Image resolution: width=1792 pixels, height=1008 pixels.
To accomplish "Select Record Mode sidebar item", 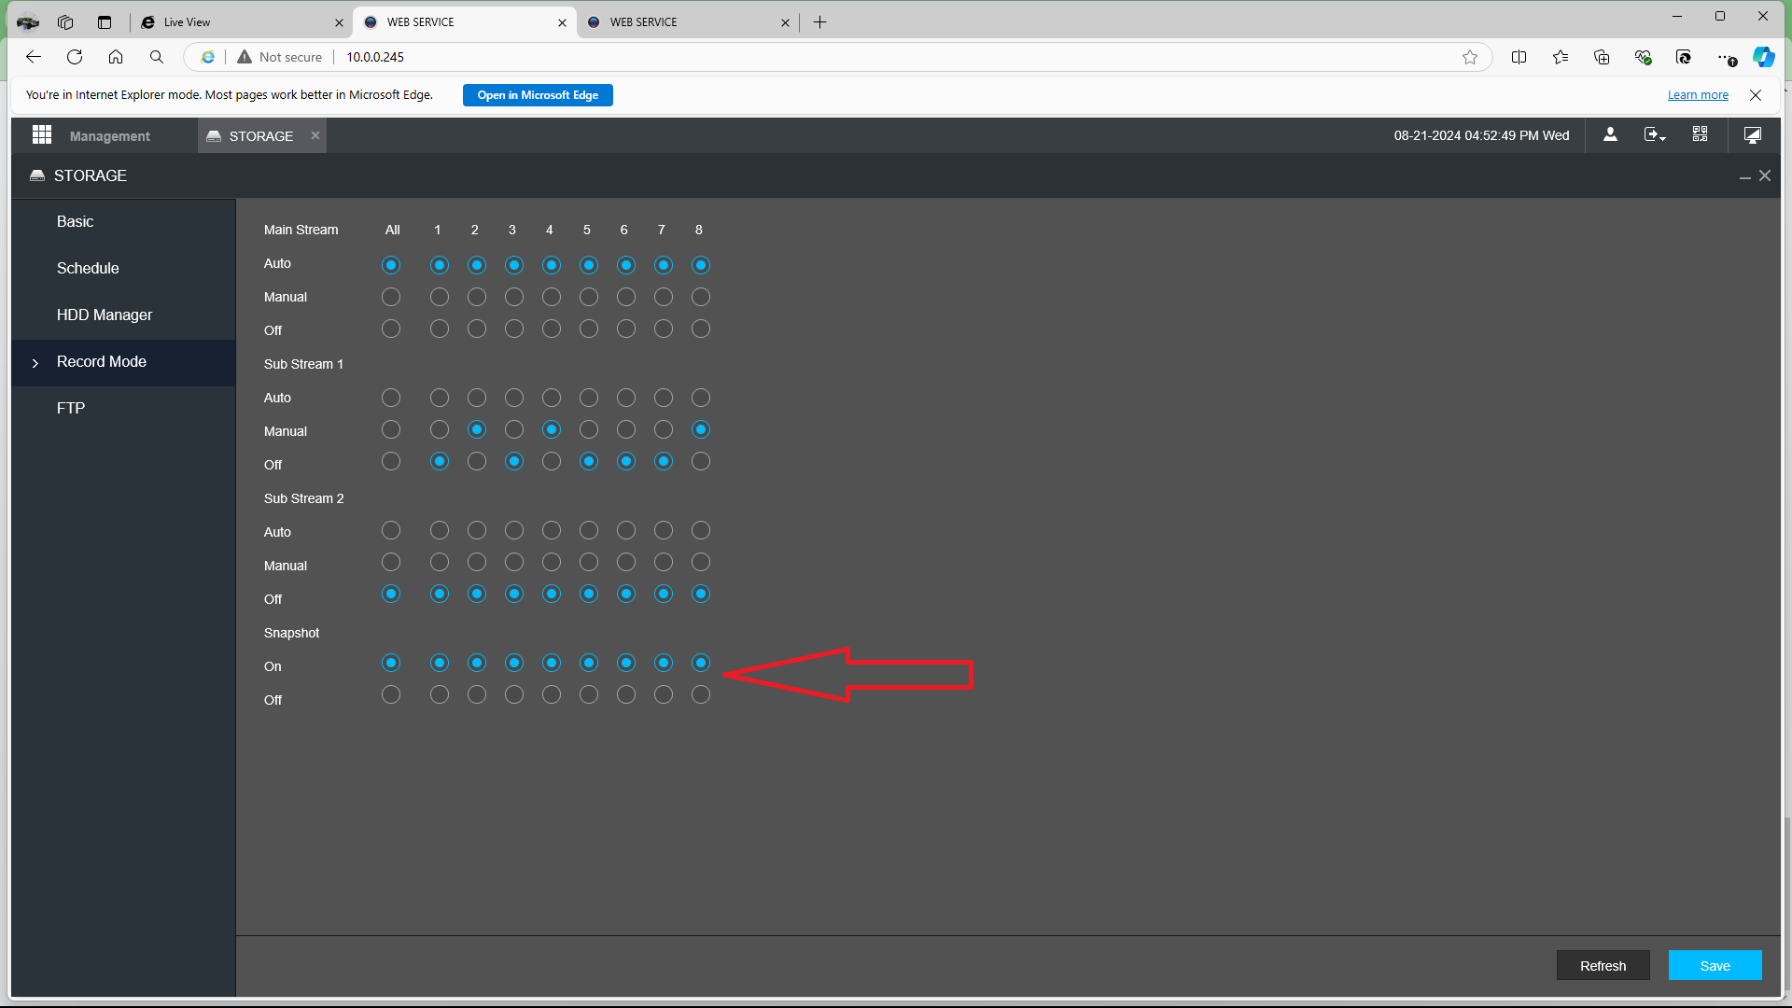I will 123,362.
